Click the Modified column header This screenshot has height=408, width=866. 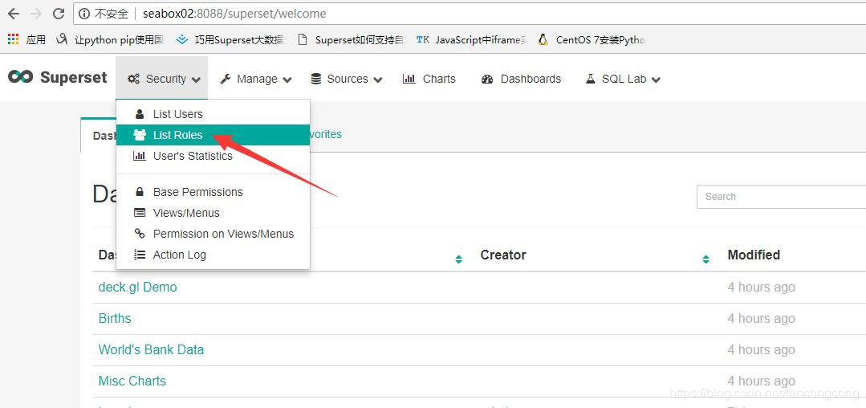754,255
